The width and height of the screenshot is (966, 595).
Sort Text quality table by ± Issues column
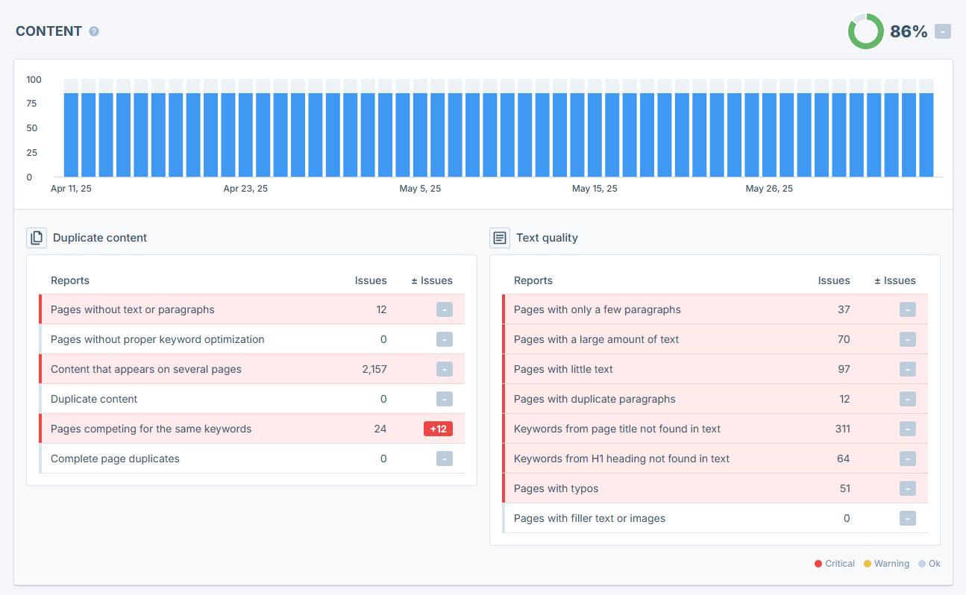(x=894, y=281)
